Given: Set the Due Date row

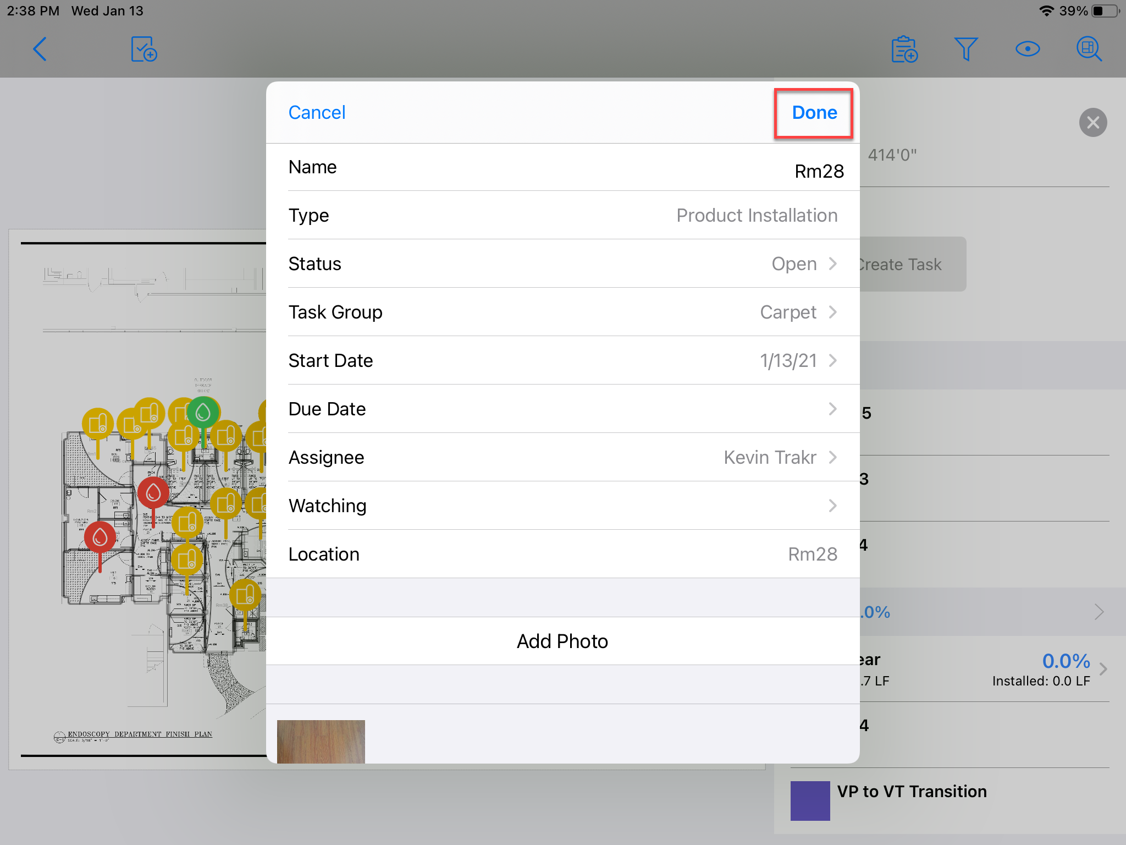Looking at the screenshot, I should pyautogui.click(x=563, y=409).
